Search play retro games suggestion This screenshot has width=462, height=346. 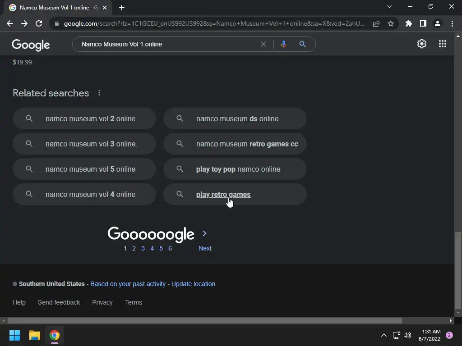235,195
